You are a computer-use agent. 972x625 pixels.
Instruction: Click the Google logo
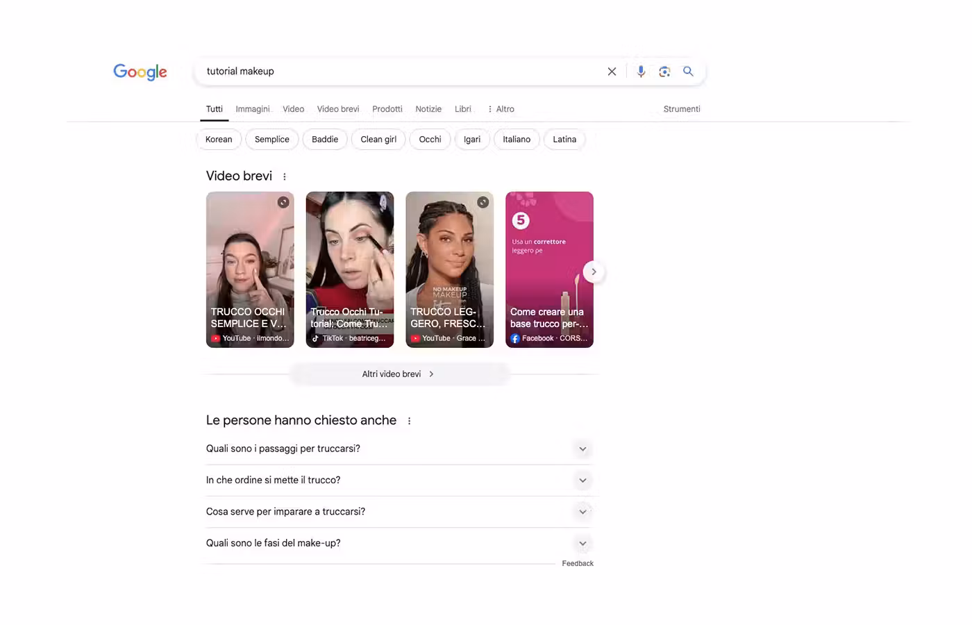pyautogui.click(x=140, y=72)
